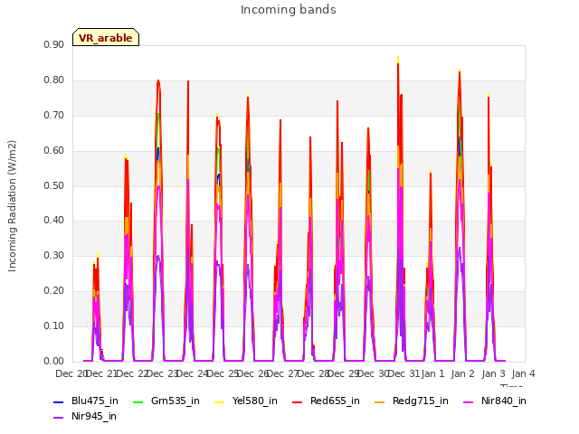
Task: Click the Jan 3 x-axis date label
Action: (494, 374)
